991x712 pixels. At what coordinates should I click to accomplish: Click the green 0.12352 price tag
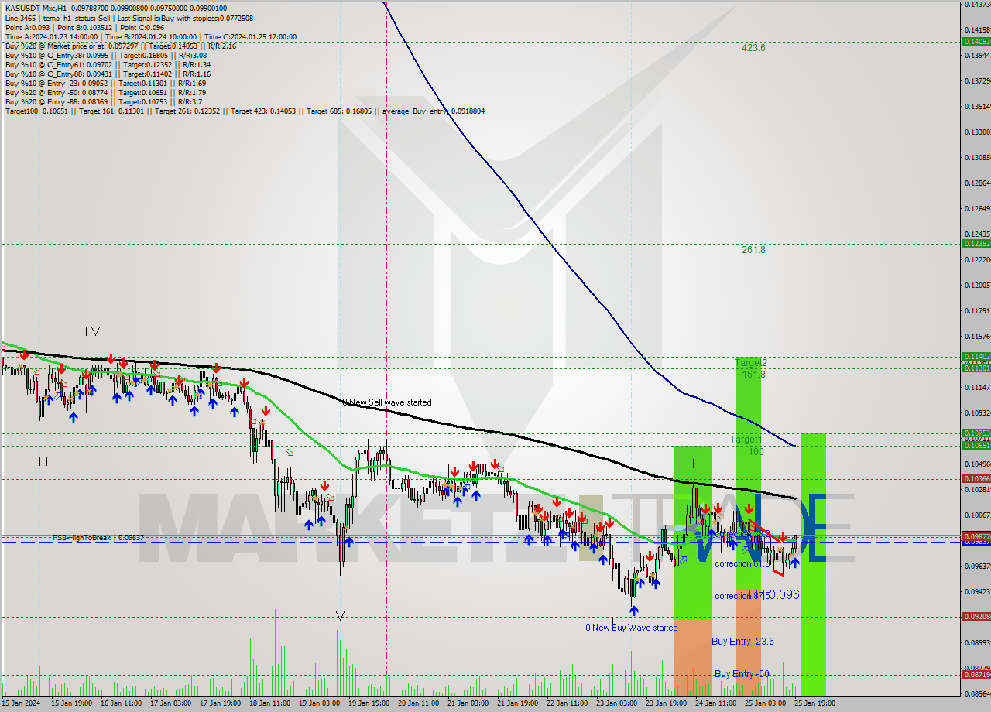976,243
